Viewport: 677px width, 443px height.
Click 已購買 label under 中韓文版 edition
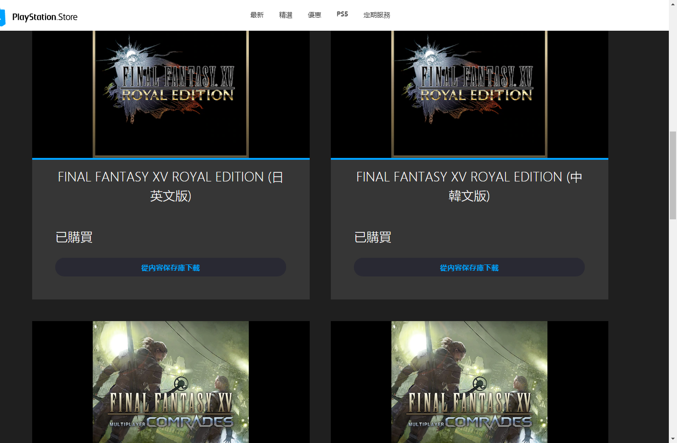(373, 237)
